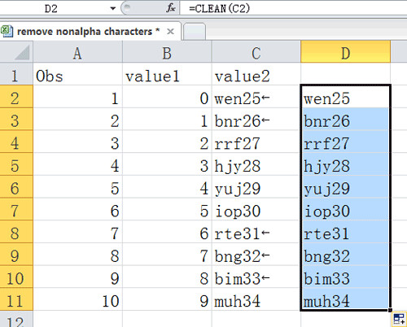Image resolution: width=407 pixels, height=327 pixels.
Task: Click the fx Insert Function icon
Action: click(x=171, y=8)
